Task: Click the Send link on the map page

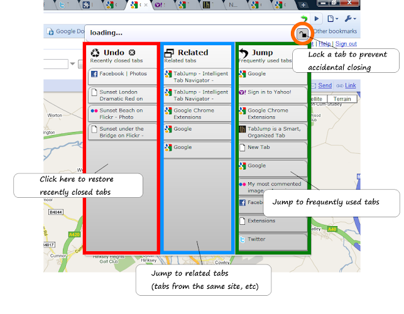Action: tap(325, 85)
